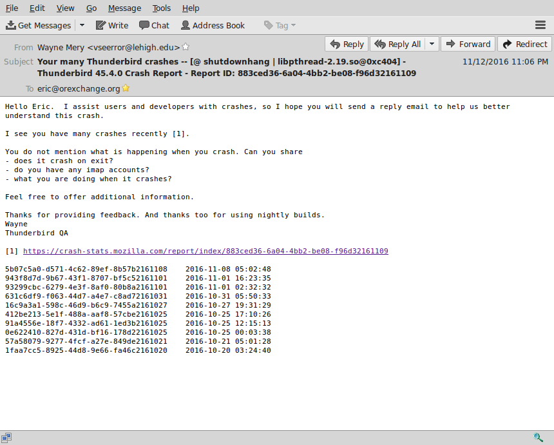The width and height of the screenshot is (554, 445).
Task: Select crash ID 5b07c5a0-d571-4c62-89ef-8b57b2161108
Action: [86, 269]
